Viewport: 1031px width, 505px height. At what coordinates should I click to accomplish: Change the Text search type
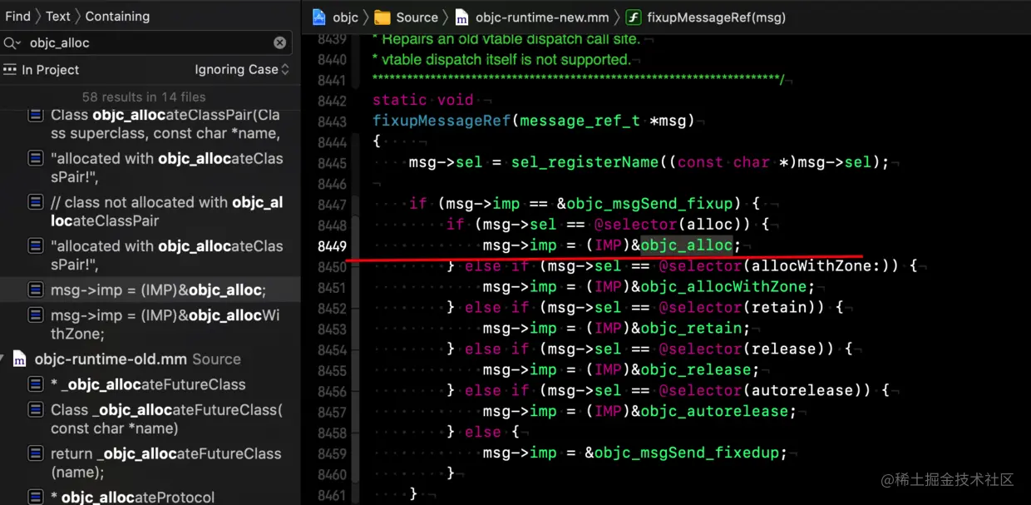(x=58, y=16)
